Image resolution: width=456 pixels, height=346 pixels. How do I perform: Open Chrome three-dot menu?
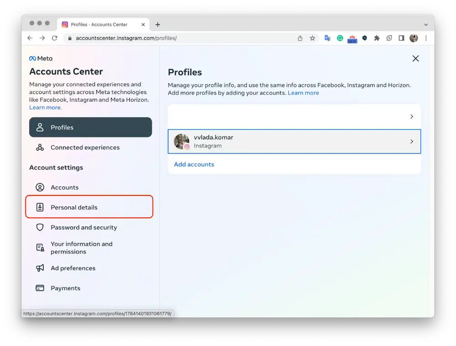point(426,38)
